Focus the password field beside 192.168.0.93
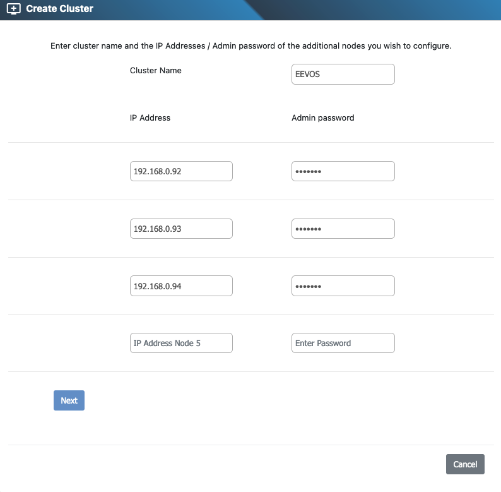The height and width of the screenshot is (492, 501). [x=343, y=229]
